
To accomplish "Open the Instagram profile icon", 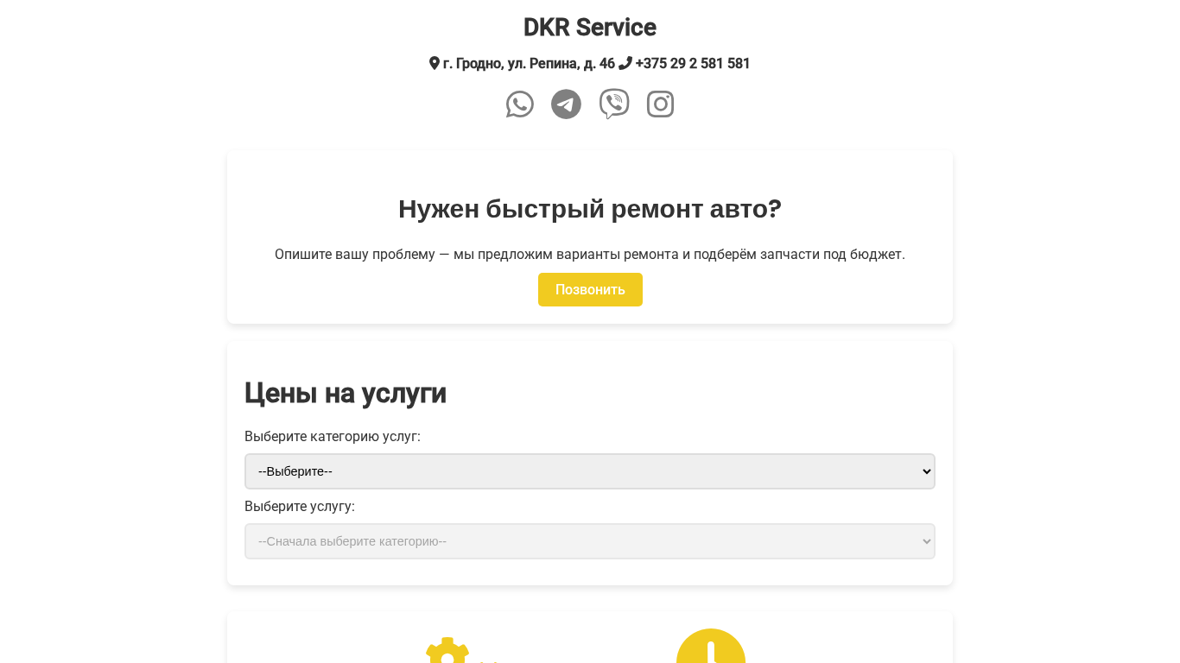I will coord(660,104).
